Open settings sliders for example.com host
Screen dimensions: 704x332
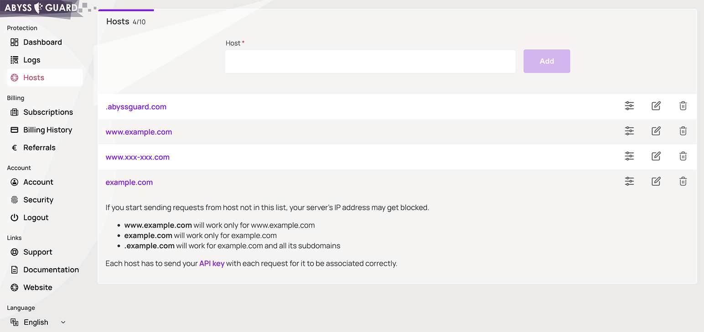pyautogui.click(x=629, y=182)
